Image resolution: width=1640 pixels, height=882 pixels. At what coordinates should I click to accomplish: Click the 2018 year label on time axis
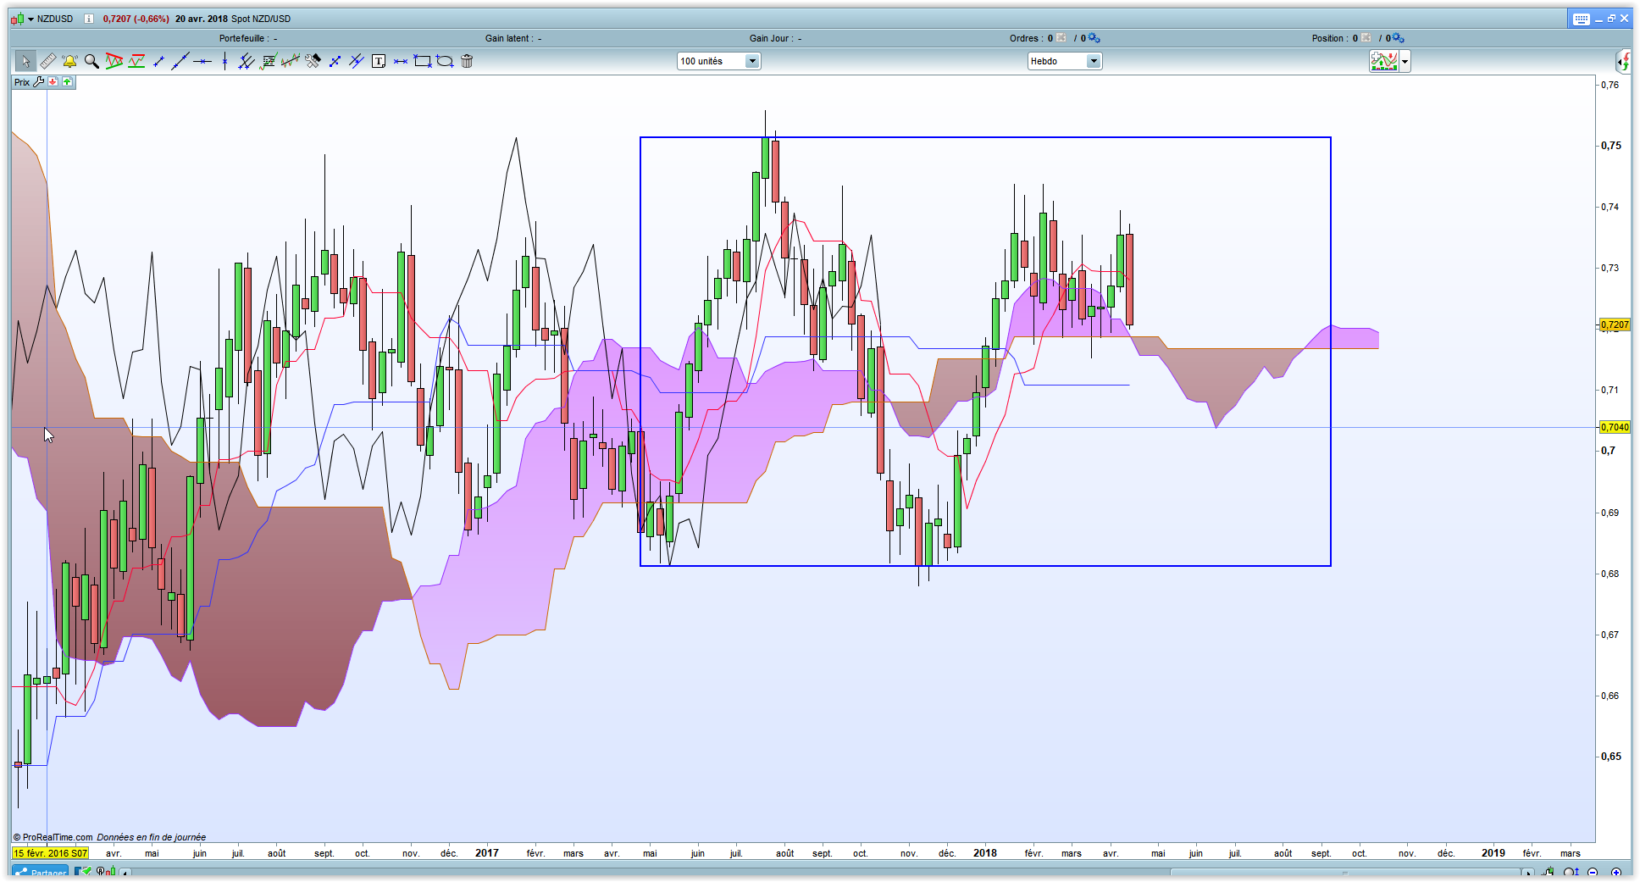(985, 853)
